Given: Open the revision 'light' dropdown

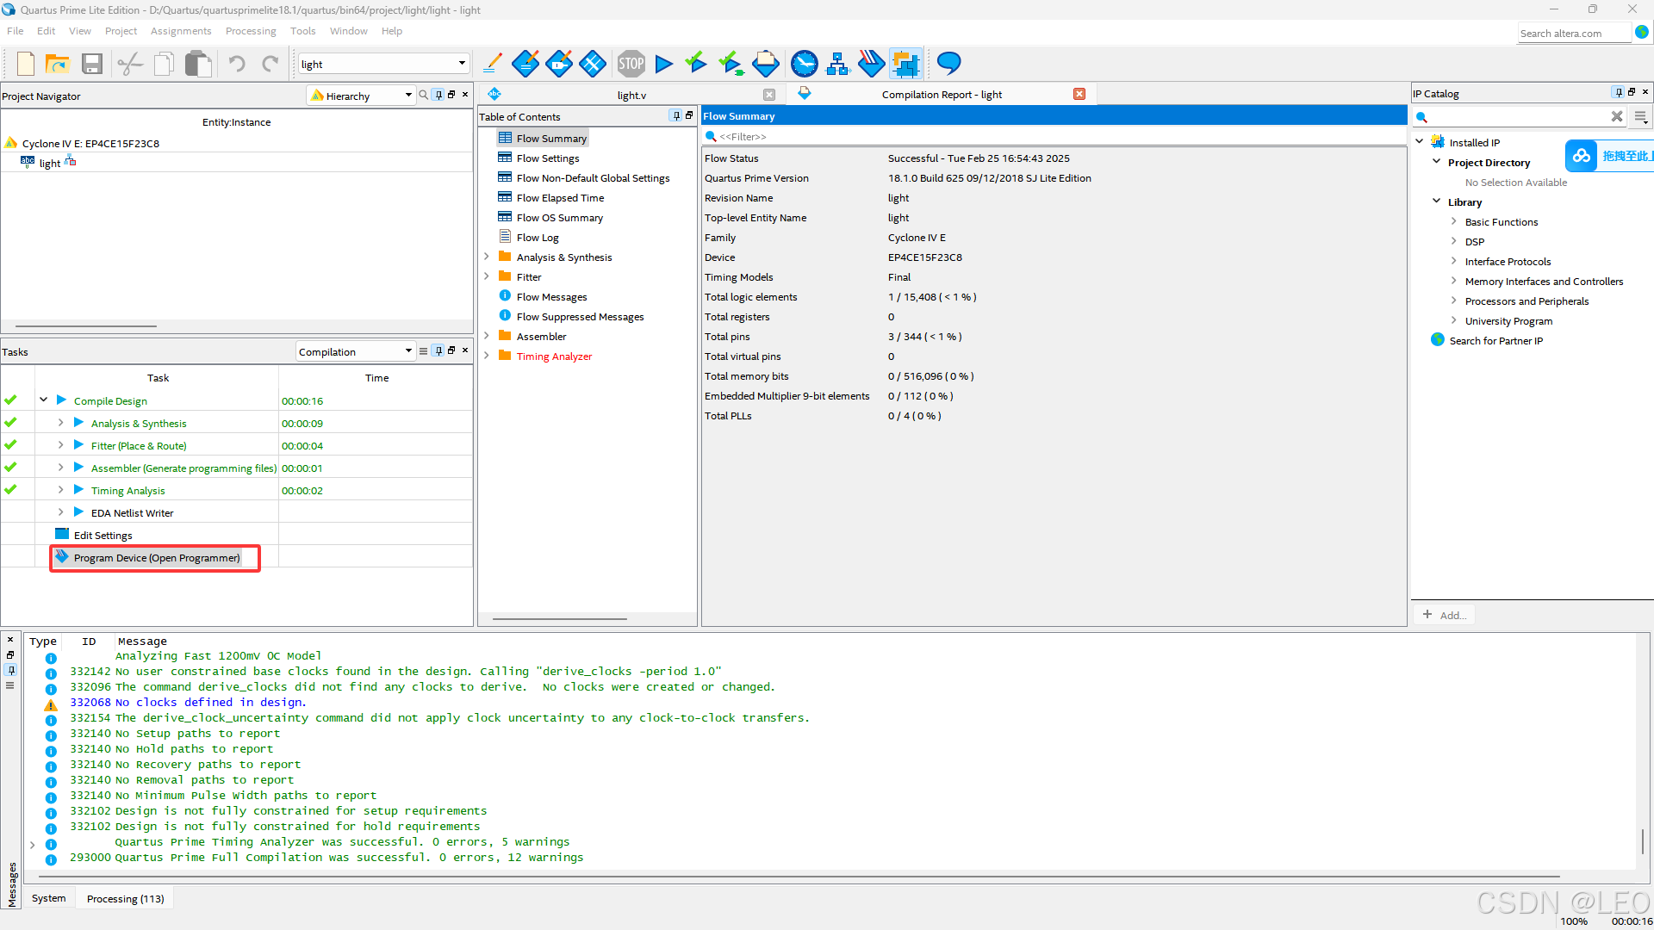Looking at the screenshot, I should click(462, 64).
